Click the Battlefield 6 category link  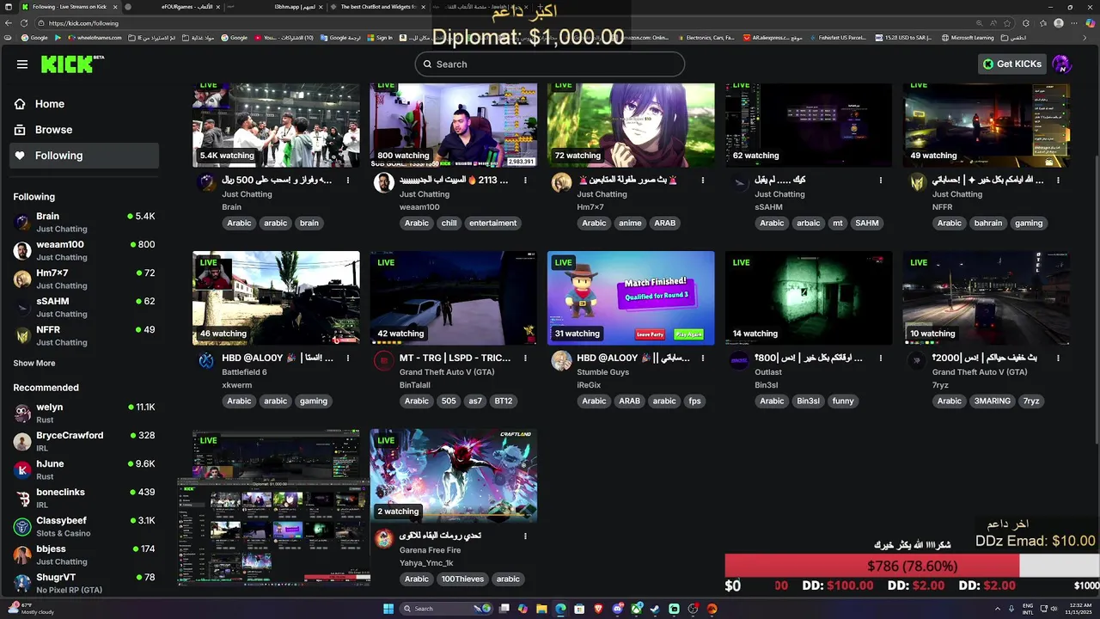coord(244,372)
